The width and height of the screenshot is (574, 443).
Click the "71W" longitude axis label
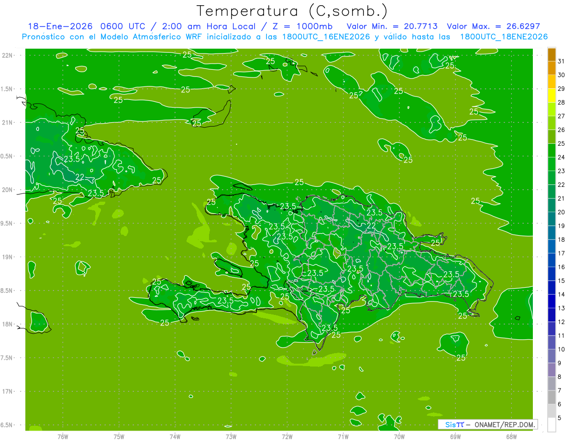point(343,437)
